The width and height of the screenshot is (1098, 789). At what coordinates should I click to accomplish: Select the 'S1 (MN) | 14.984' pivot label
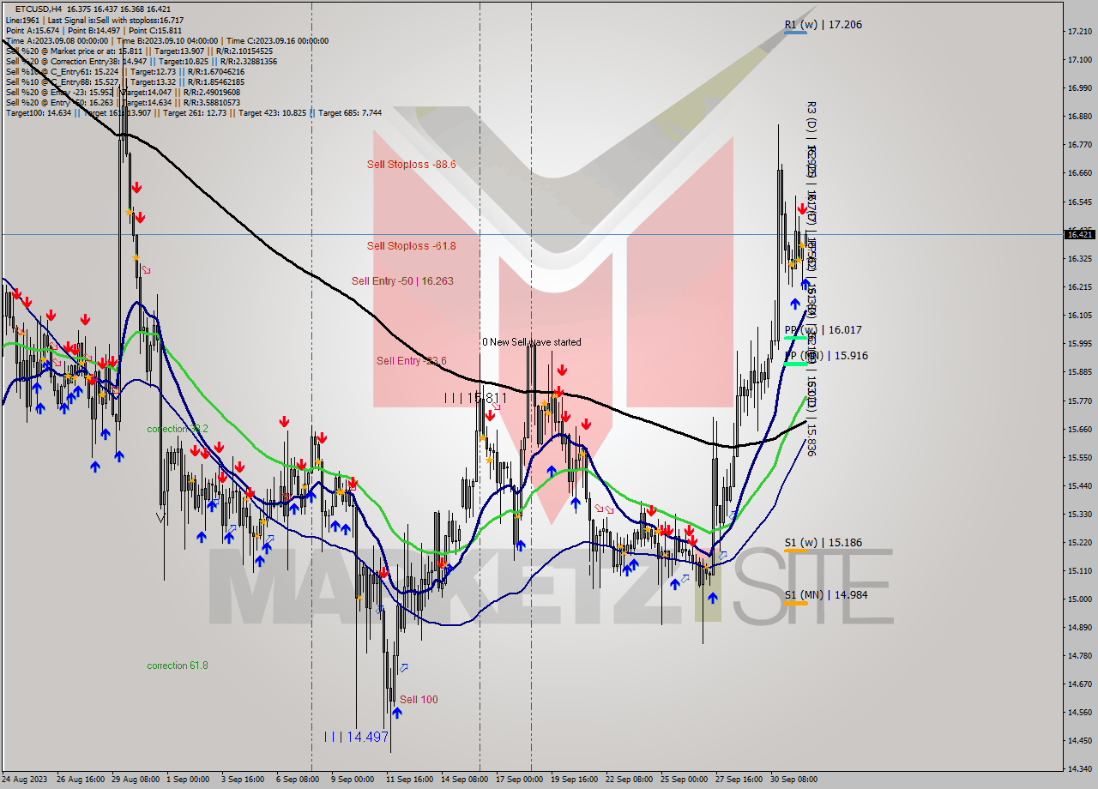[826, 594]
